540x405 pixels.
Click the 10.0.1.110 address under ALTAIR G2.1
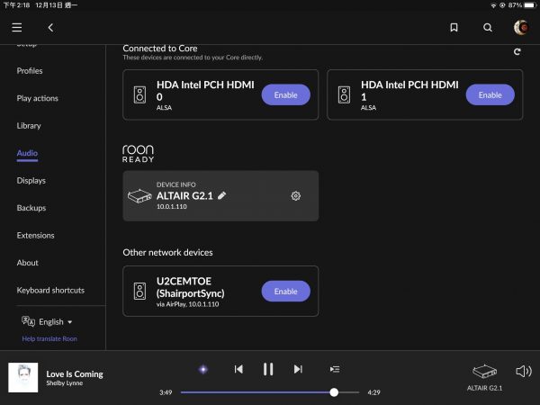tap(172, 206)
